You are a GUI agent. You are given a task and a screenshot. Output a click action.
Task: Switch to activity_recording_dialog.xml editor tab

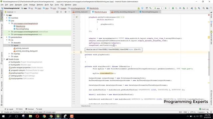tap(124, 12)
